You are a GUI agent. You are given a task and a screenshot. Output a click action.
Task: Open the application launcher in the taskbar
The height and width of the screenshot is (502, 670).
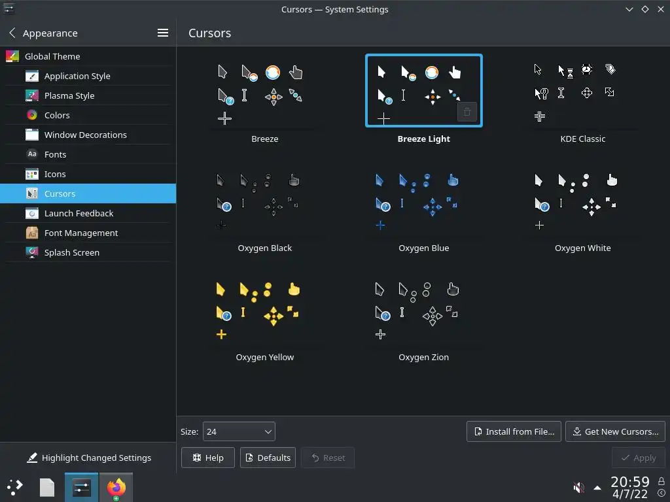(15, 488)
